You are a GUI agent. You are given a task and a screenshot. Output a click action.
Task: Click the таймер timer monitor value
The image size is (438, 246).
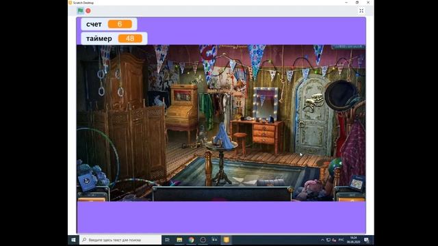[x=130, y=38]
